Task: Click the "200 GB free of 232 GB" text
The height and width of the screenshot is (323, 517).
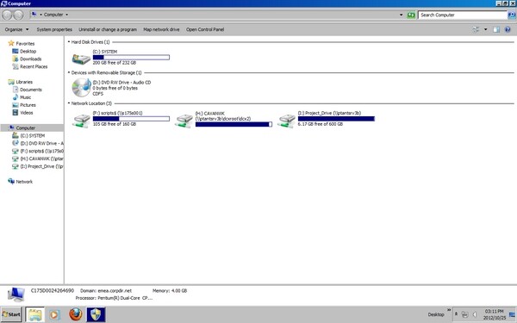Action: pyautogui.click(x=114, y=63)
